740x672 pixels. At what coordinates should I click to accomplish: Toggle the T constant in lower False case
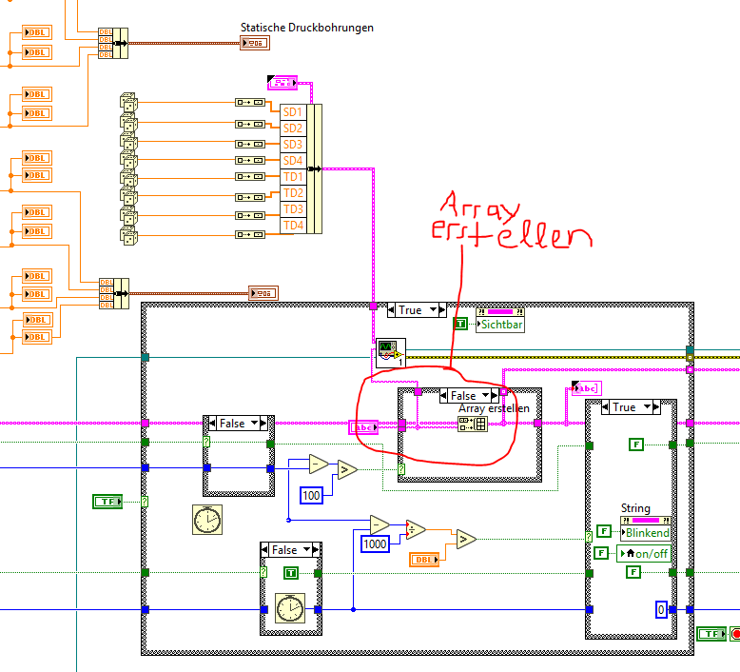[291, 573]
